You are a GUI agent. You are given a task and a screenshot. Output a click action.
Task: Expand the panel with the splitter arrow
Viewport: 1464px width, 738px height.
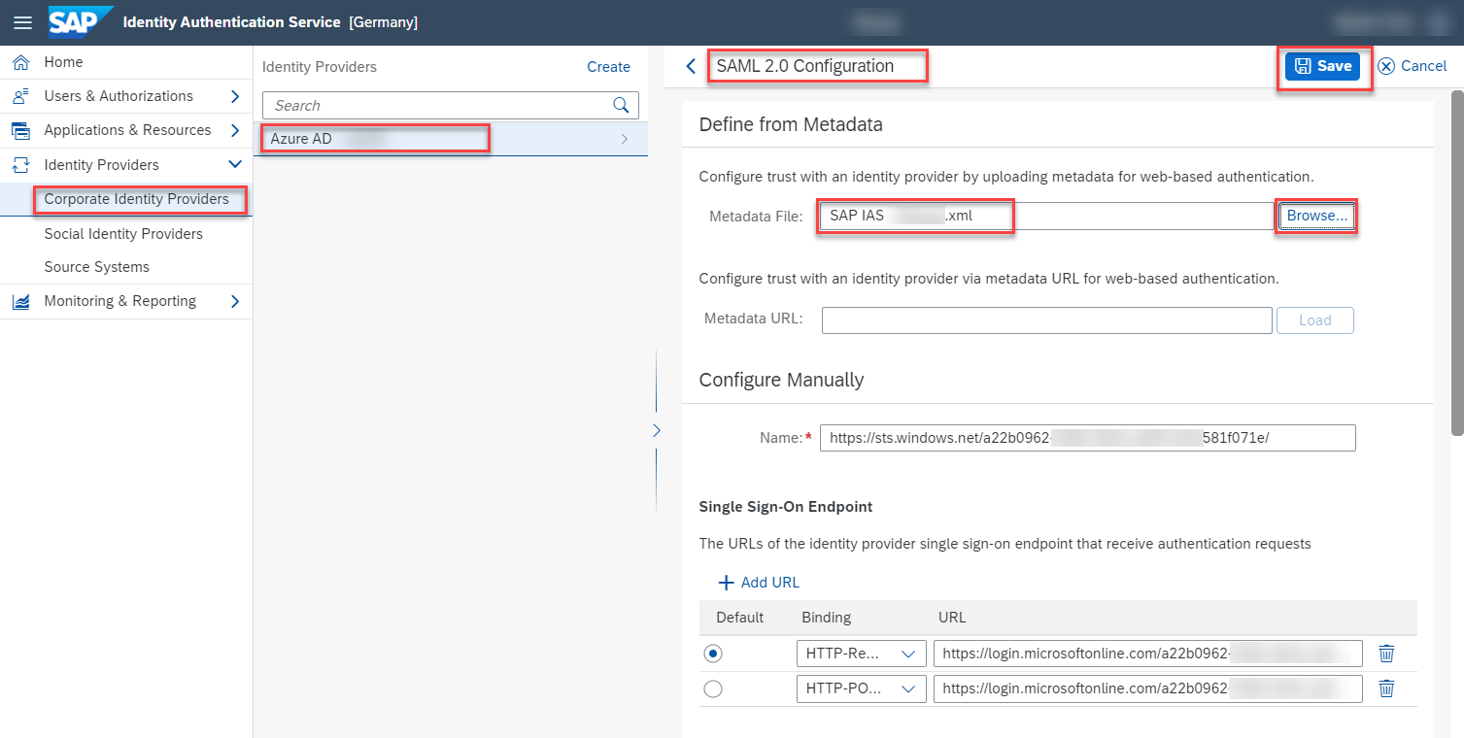pyautogui.click(x=656, y=430)
